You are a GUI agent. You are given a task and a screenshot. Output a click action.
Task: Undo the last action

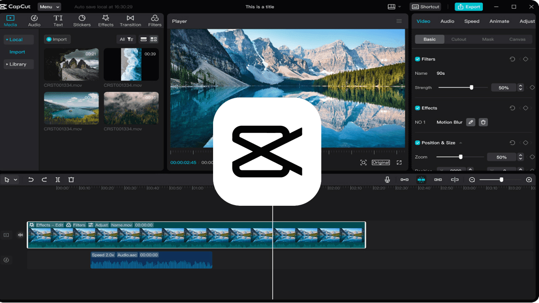click(31, 180)
